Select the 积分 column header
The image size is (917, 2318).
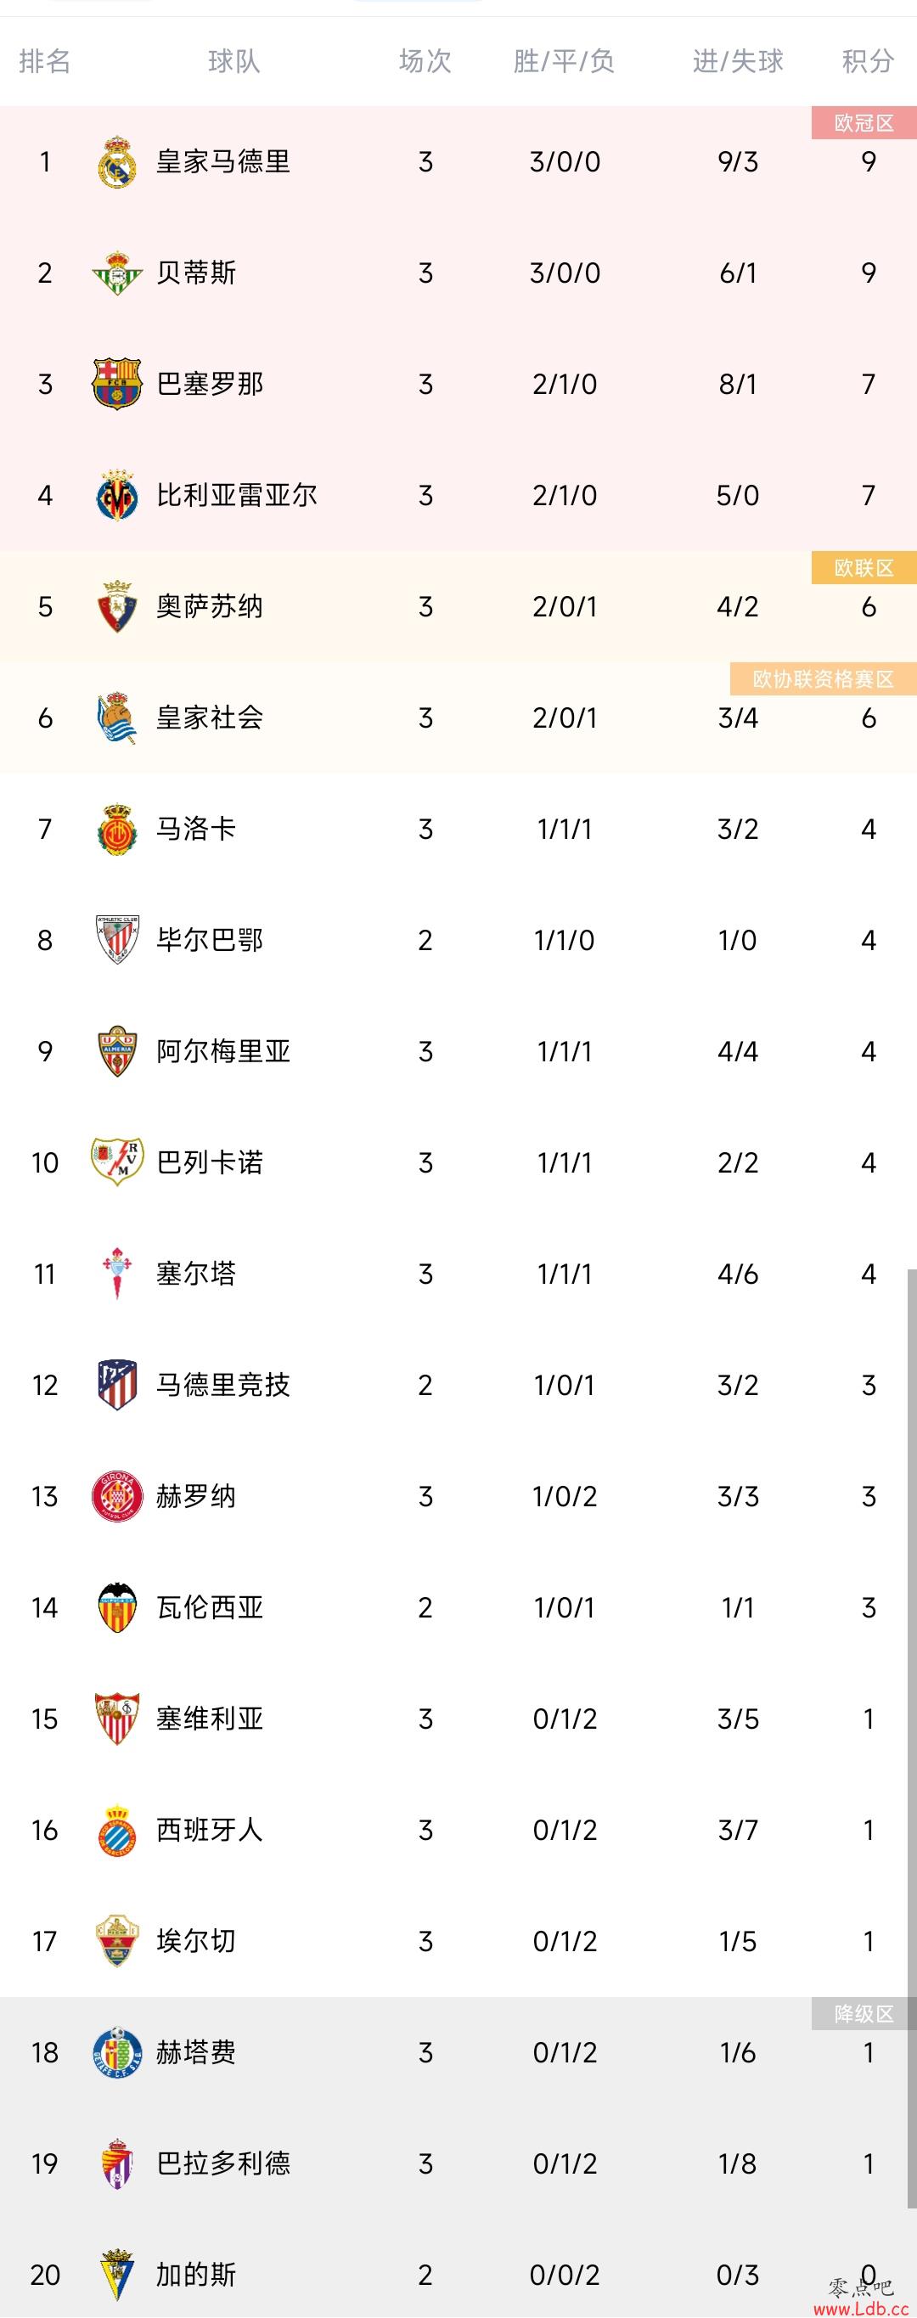click(868, 61)
